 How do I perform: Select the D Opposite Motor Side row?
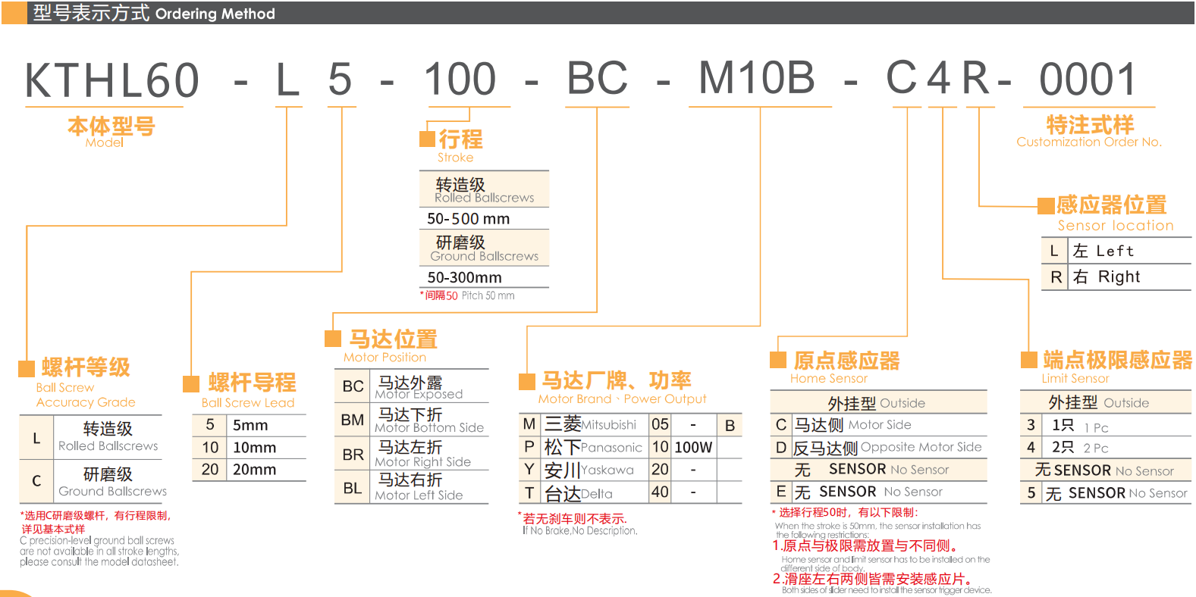pos(878,448)
